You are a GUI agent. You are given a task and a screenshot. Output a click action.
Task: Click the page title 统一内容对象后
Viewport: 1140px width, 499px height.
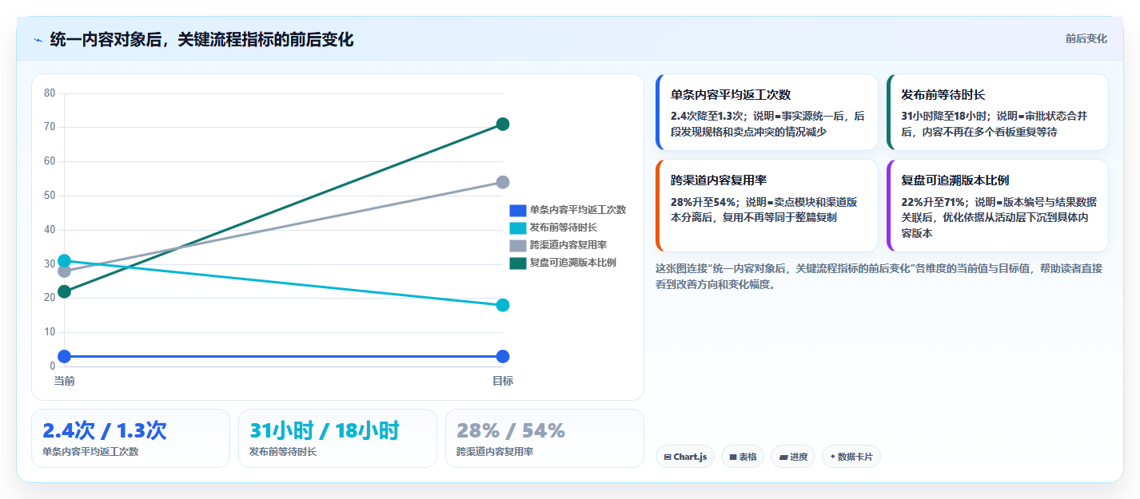[201, 40]
